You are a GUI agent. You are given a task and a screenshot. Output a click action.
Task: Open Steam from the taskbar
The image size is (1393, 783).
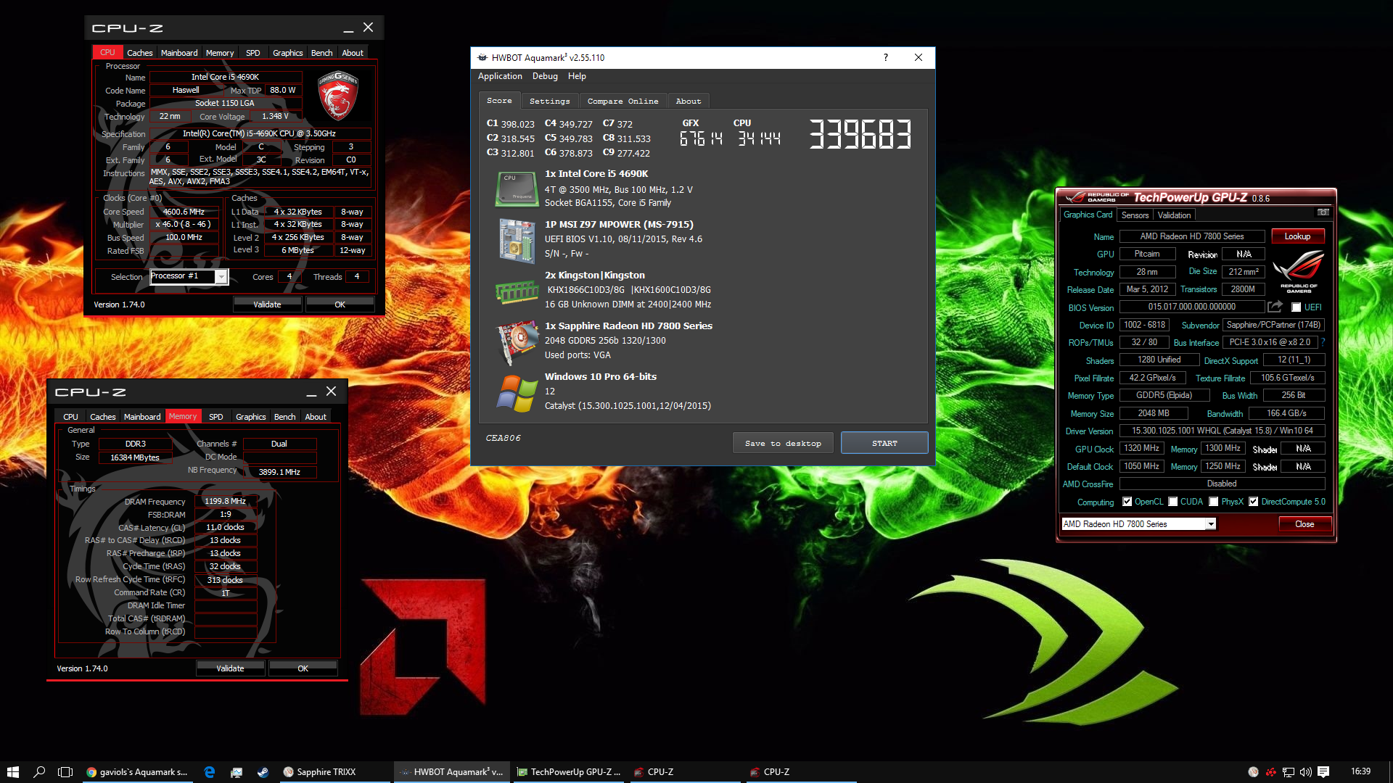(263, 772)
